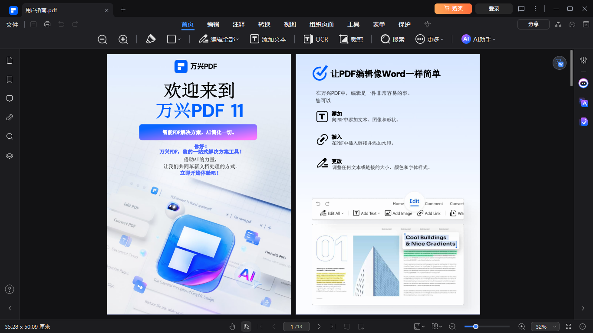
Task: Click the 购买 button
Action: click(x=453, y=9)
